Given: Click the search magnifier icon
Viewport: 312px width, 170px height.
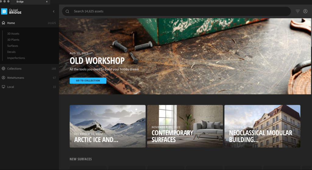Looking at the screenshot, I should coord(67,11).
